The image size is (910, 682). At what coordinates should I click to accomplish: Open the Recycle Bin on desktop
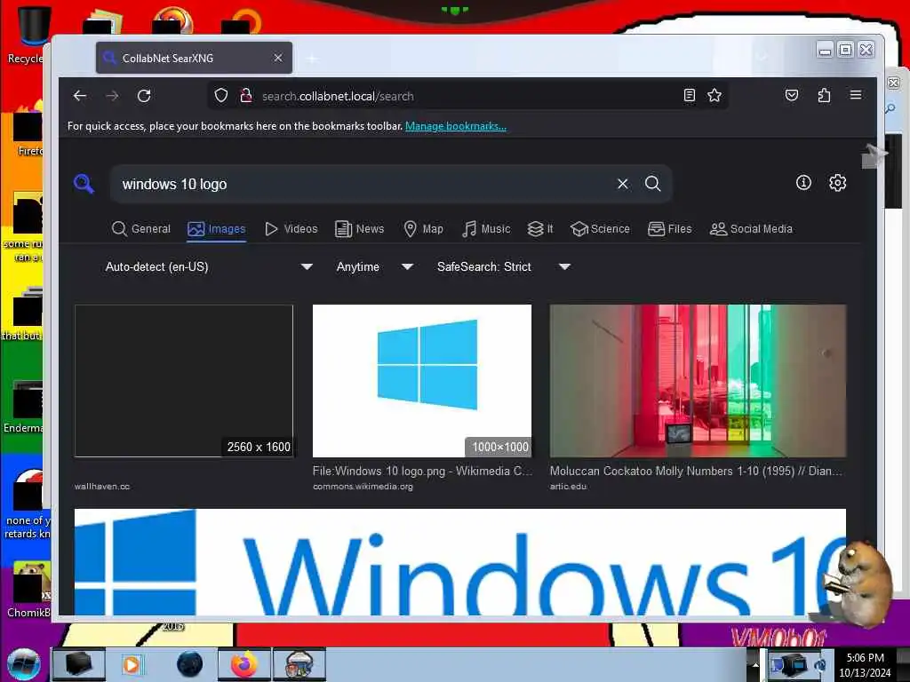point(26,35)
